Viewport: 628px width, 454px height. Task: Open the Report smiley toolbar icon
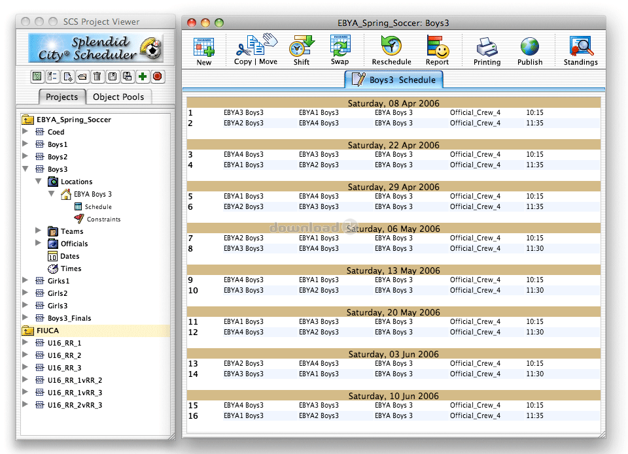438,50
